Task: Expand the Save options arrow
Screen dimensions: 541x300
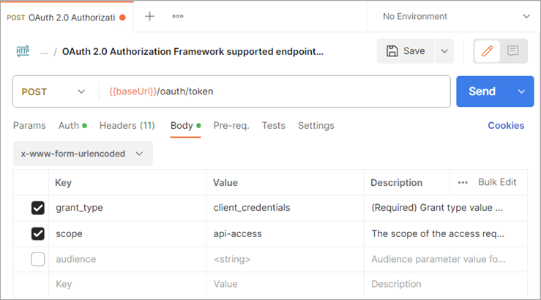Action: pyautogui.click(x=444, y=51)
